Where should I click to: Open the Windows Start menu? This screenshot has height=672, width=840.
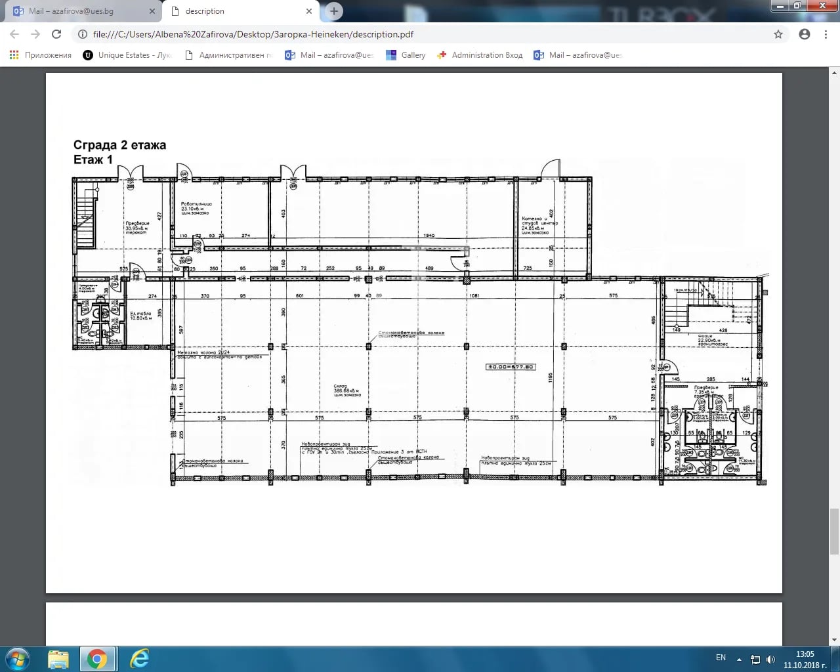pos(17,658)
